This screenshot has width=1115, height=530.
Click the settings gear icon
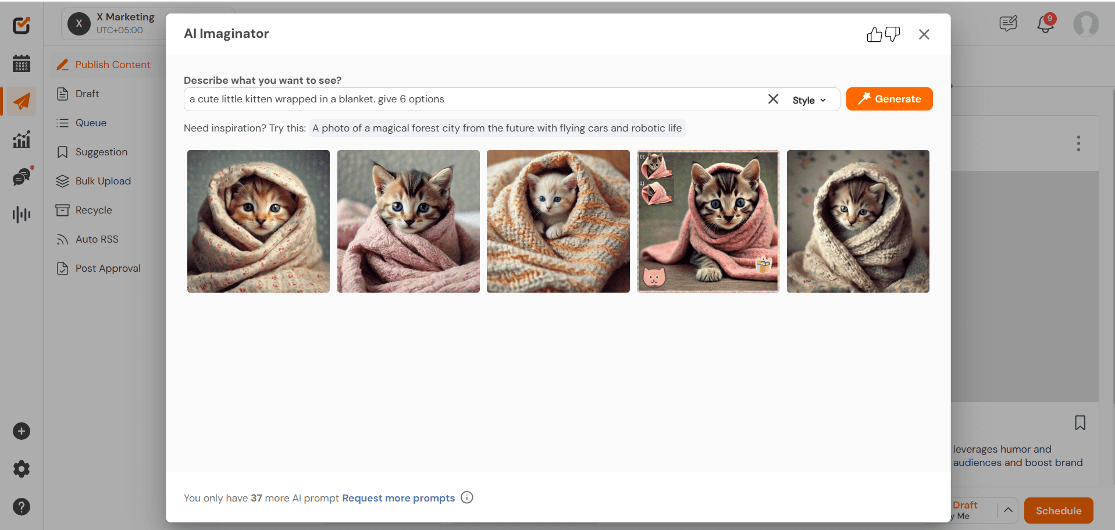pos(22,469)
